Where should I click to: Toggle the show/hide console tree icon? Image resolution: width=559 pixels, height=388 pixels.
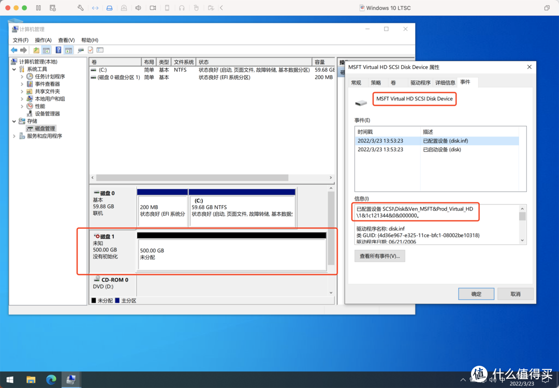(47, 50)
